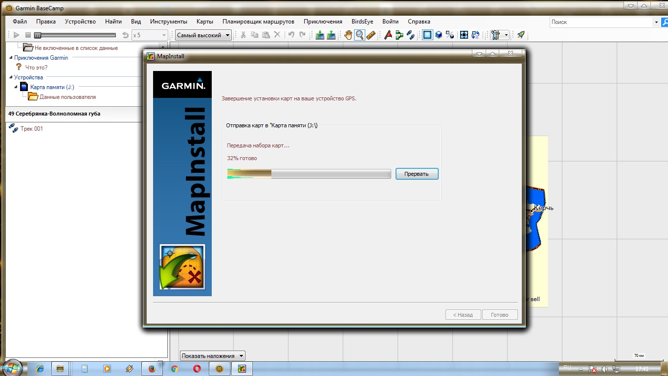Screen dimensions: 668x376
Task: Click the Redo arrow icon
Action: click(302, 35)
